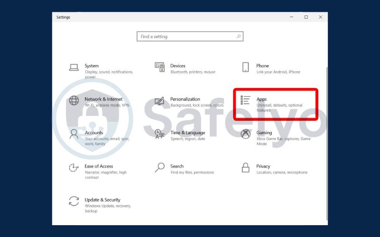Image resolution: width=380 pixels, height=237 pixels.
Task: Open the Network & Internet globe icon
Action: click(x=74, y=100)
